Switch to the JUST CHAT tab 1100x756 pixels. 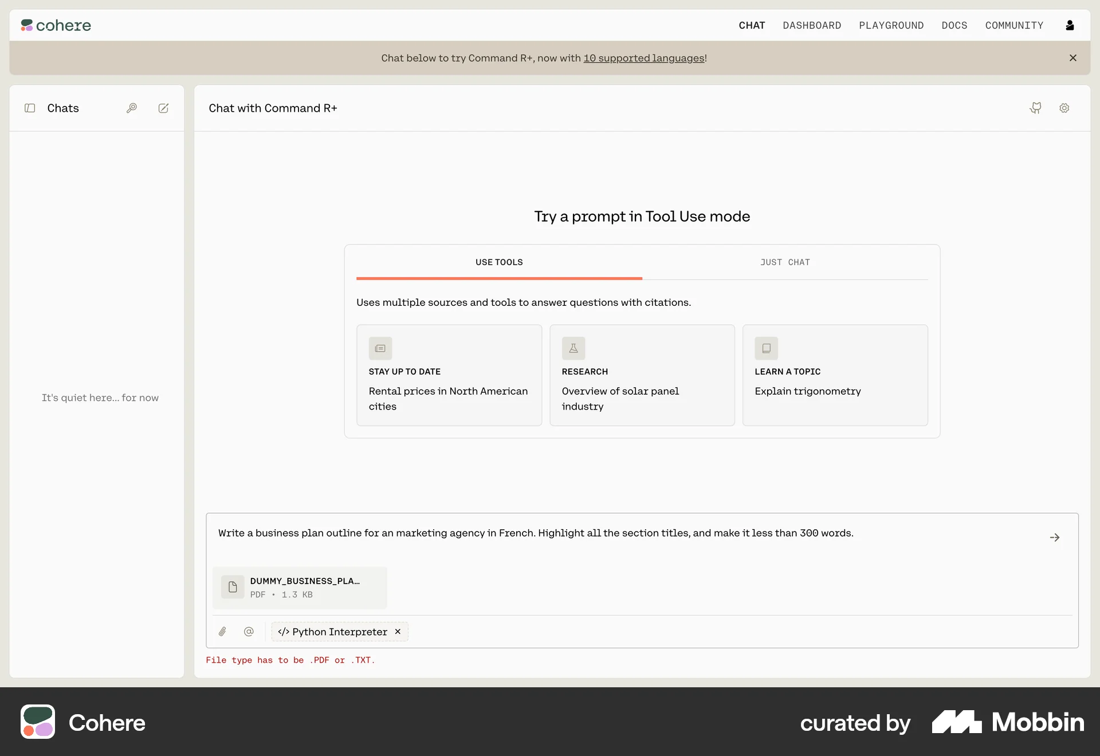(785, 262)
